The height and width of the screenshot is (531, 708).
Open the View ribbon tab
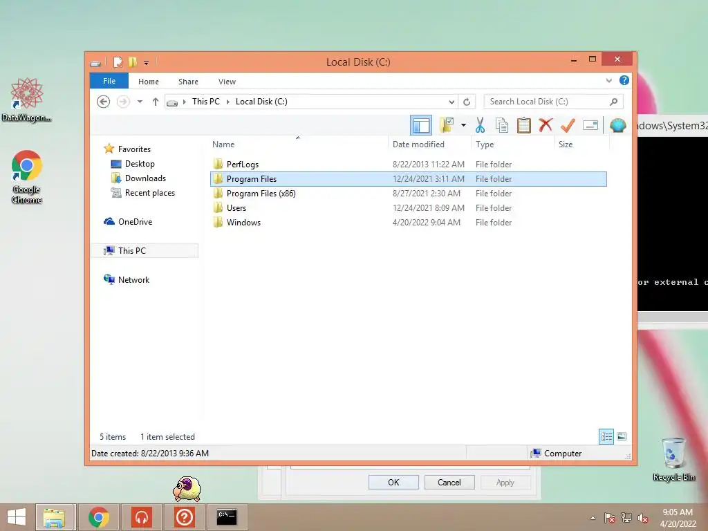[x=227, y=82]
